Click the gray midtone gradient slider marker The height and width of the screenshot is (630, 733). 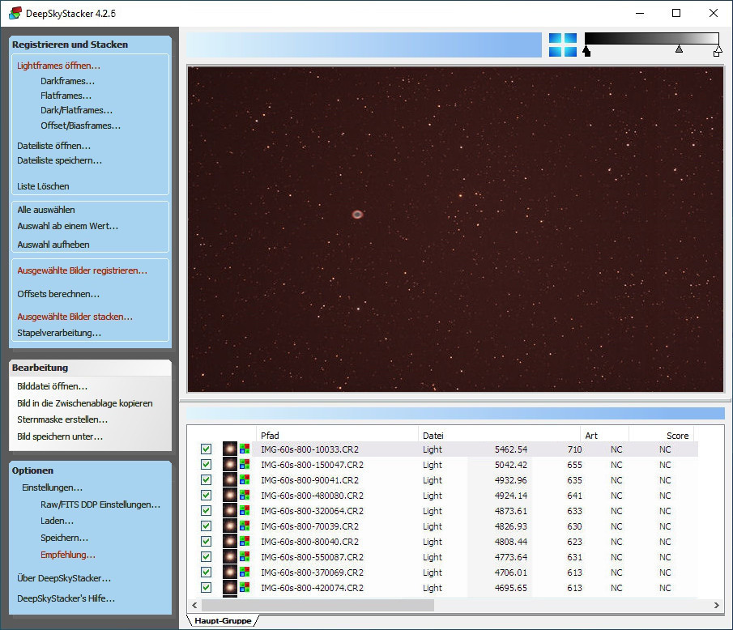pos(679,50)
